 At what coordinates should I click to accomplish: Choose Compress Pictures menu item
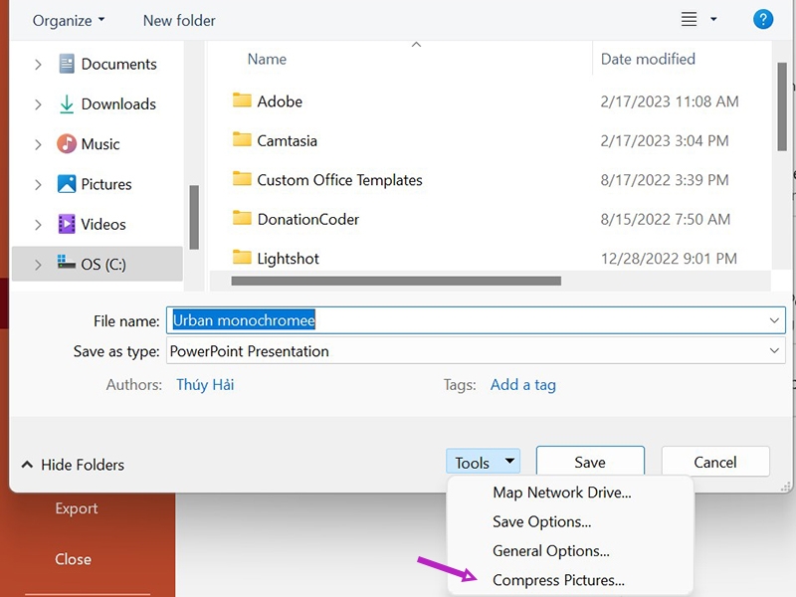point(558,580)
